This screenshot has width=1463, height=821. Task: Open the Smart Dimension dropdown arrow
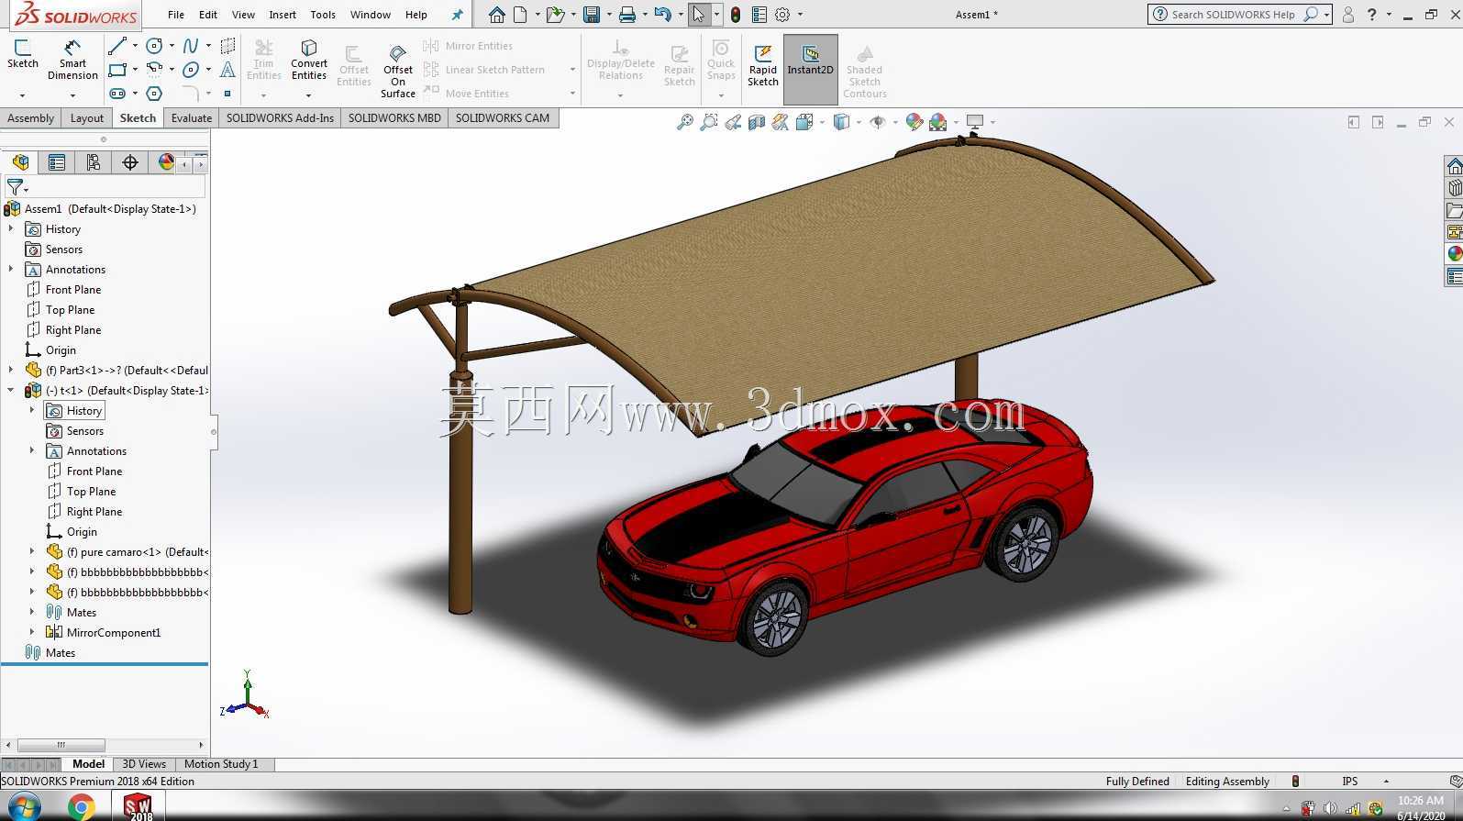(72, 94)
